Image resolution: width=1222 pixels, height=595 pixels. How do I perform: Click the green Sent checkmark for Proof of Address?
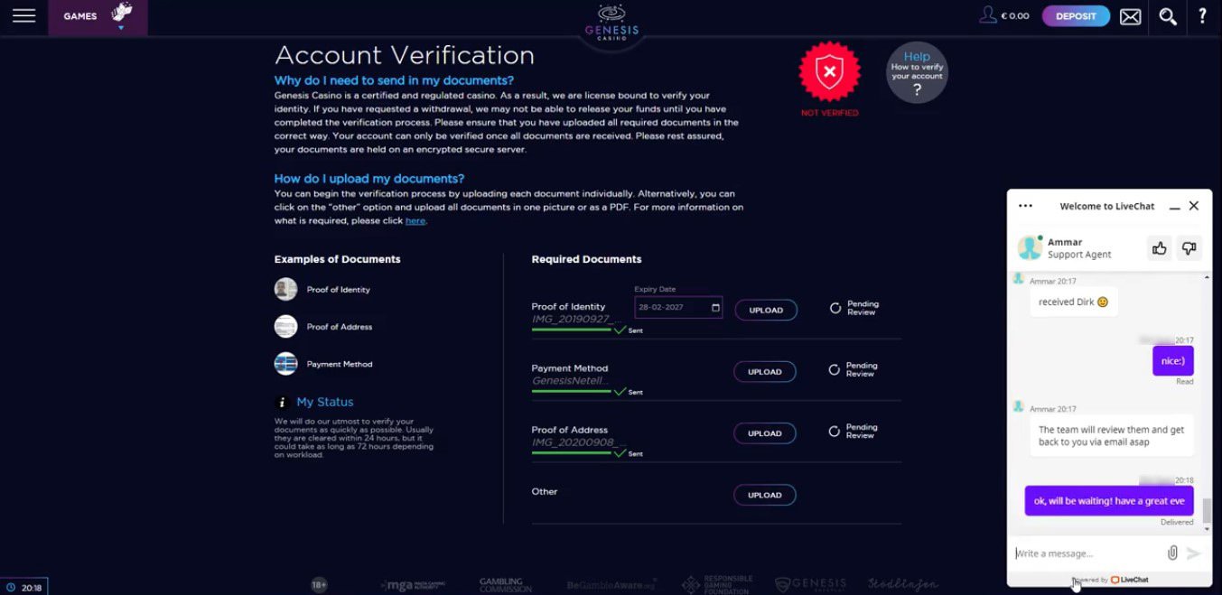620,452
